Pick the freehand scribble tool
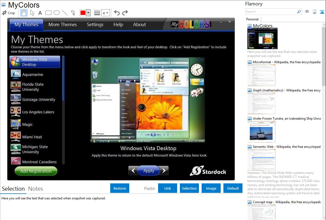Viewport: 326px width, 220px height. coord(73,13)
